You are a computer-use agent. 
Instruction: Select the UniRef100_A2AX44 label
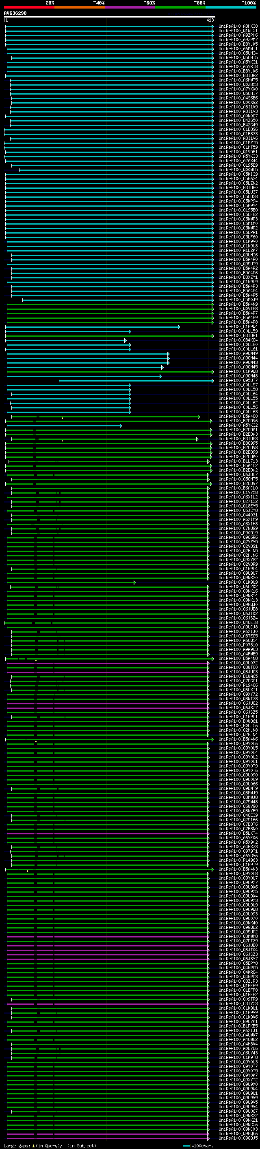tap(238, 161)
